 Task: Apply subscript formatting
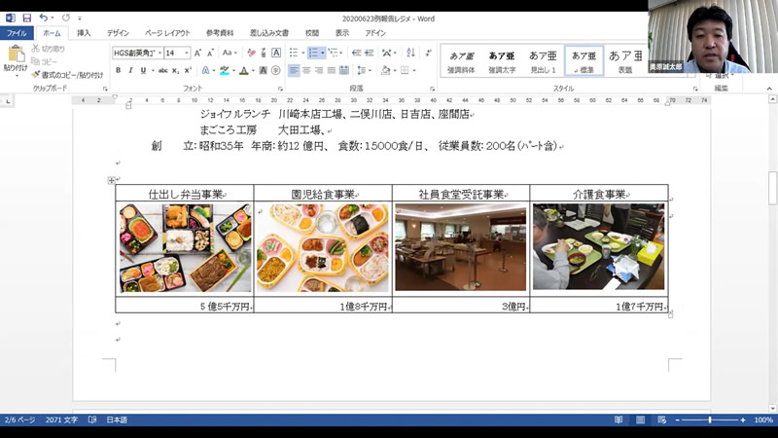[x=175, y=70]
